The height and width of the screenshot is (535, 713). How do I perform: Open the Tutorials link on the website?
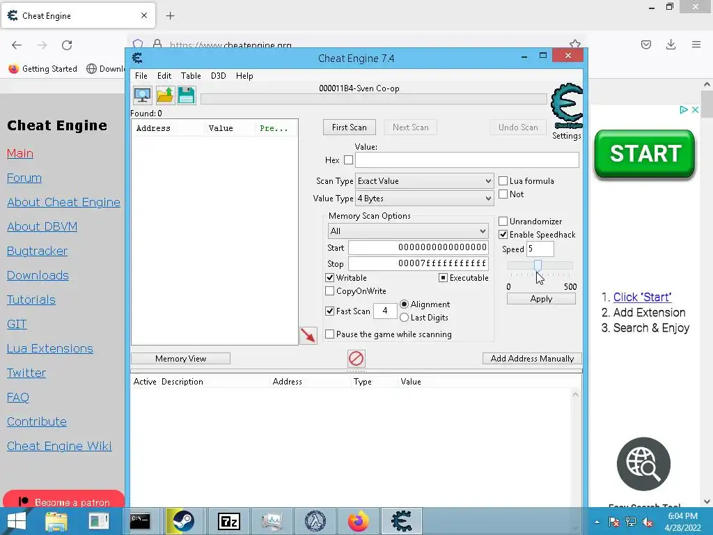click(31, 300)
